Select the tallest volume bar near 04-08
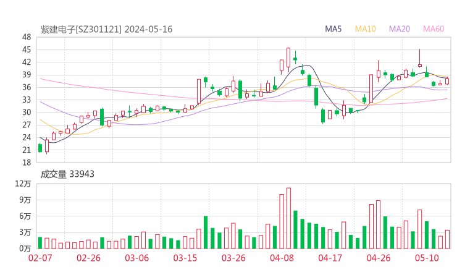 point(288,218)
